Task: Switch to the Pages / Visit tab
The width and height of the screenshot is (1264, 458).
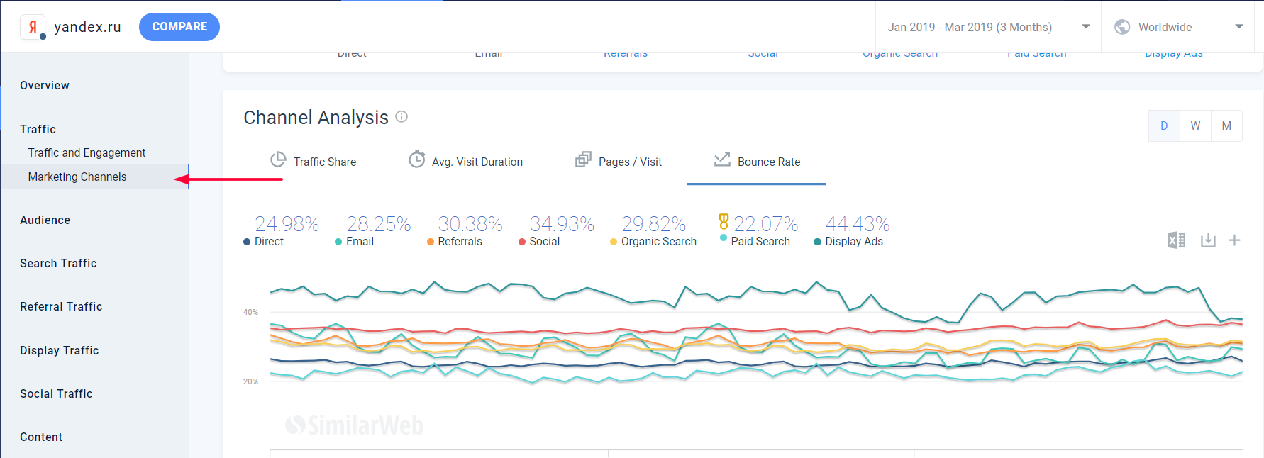Action: tap(619, 162)
